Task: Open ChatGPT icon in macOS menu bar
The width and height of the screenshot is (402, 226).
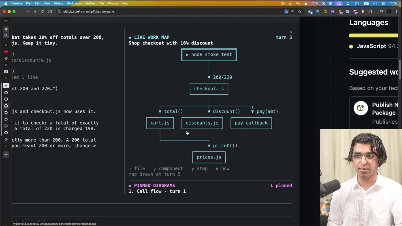Action: coord(283,4)
